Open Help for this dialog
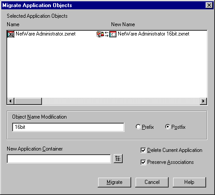215x195 pixels. (189, 182)
